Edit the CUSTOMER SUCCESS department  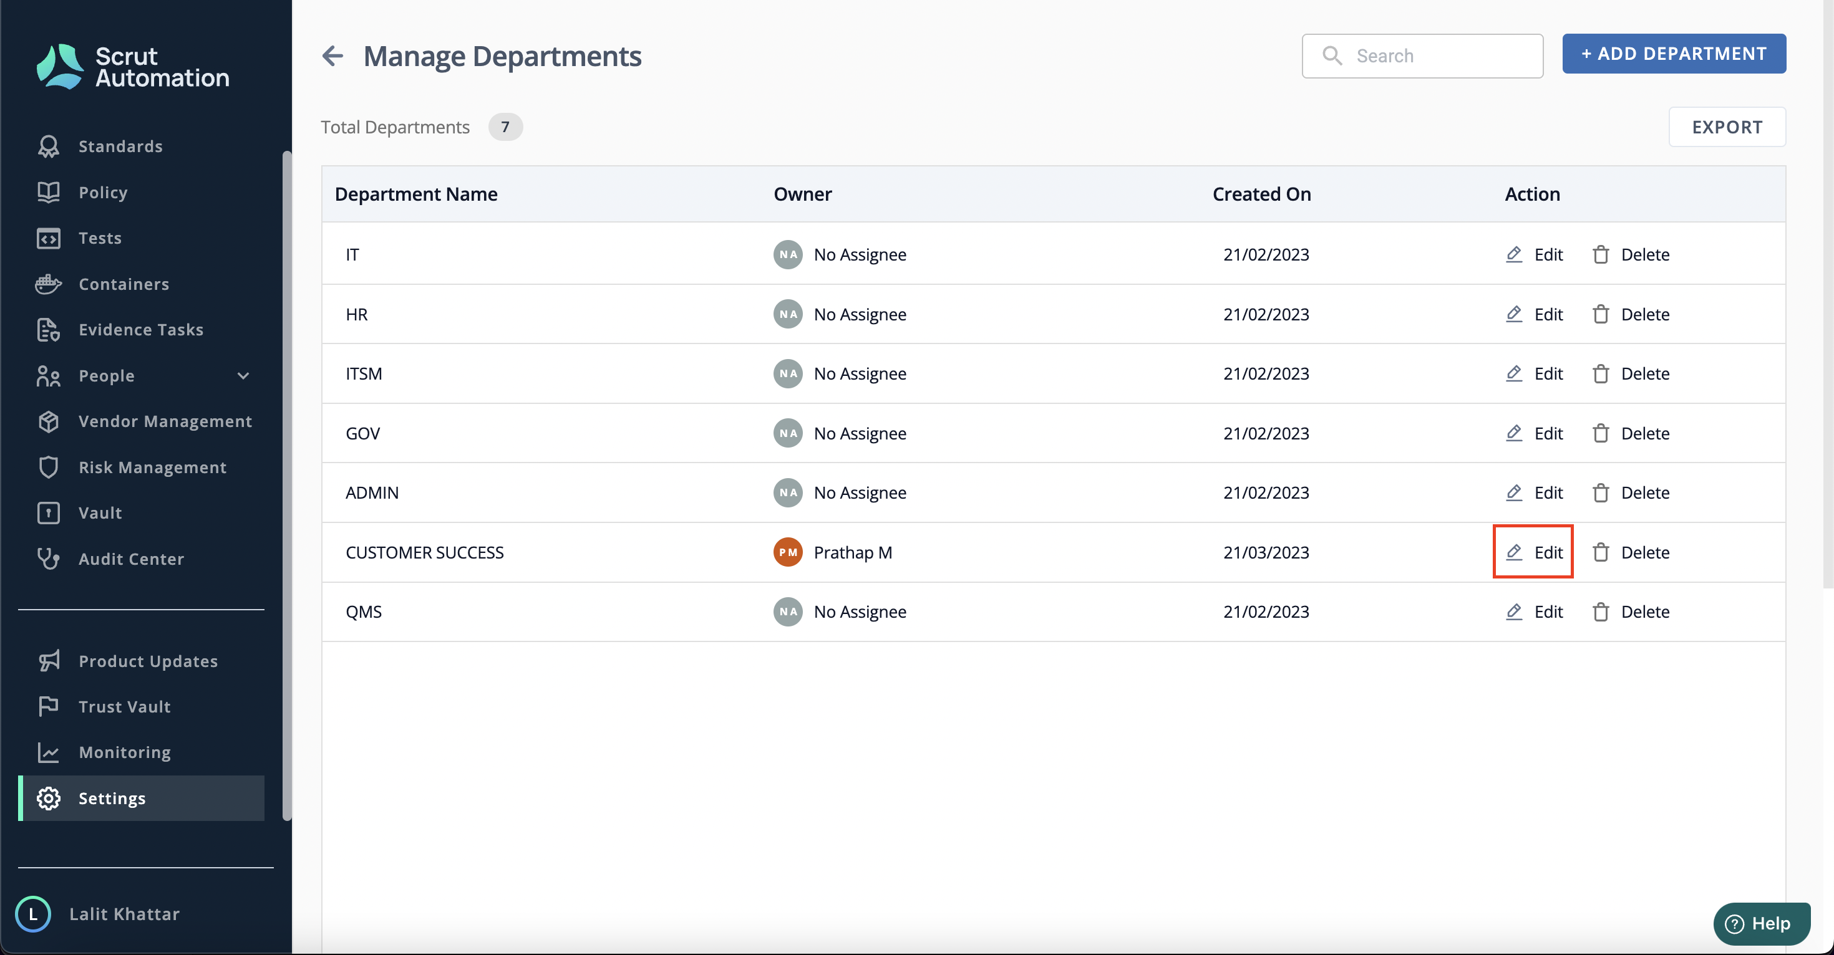click(x=1533, y=552)
